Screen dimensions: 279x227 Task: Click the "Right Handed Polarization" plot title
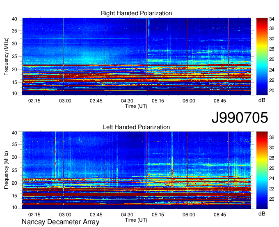click(x=136, y=13)
